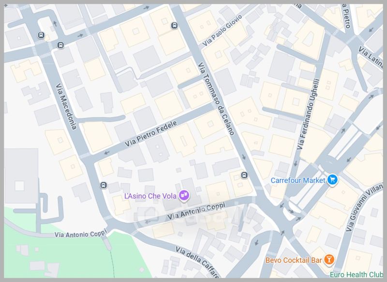The image size is (387, 282).
Task: Click the Via Tommaso da Celano street name
Action: pyautogui.click(x=216, y=99)
